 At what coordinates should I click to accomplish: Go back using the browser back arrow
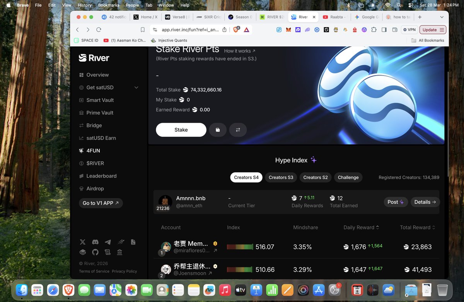pos(77,30)
